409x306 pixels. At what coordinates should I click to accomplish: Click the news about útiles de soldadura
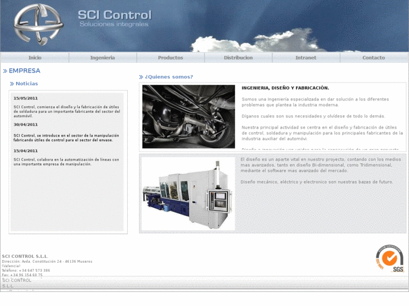[x=67, y=112]
